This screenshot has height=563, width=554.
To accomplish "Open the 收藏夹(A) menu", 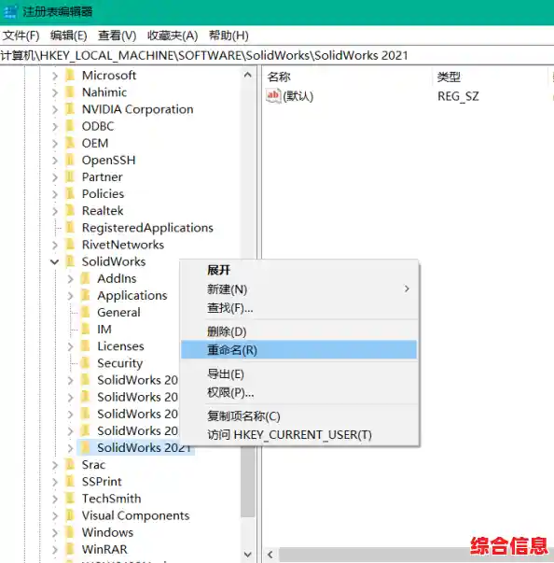I will click(x=173, y=35).
